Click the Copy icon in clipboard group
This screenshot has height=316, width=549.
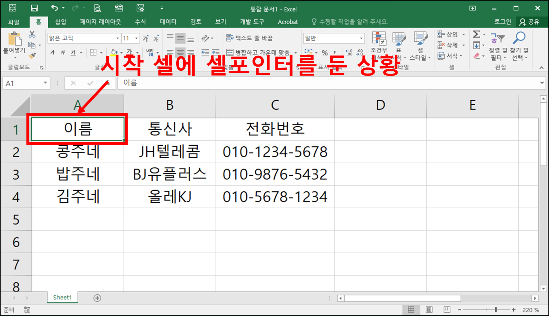pyautogui.click(x=32, y=45)
